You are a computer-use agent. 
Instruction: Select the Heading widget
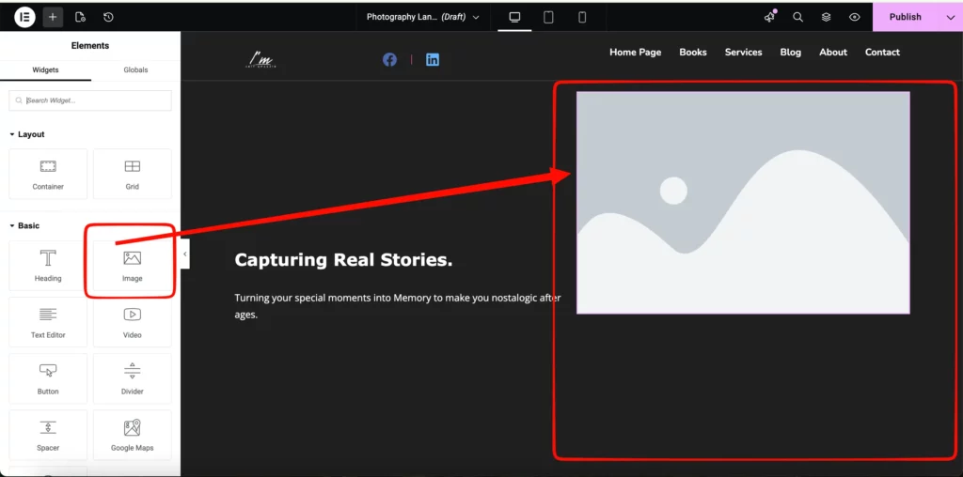click(48, 266)
